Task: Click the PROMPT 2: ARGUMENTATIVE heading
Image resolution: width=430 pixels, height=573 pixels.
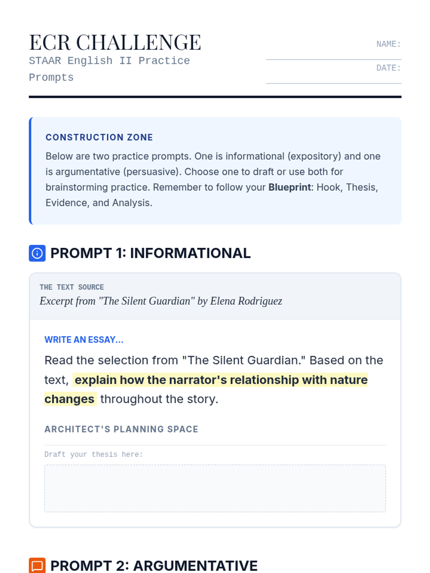Action: coord(154,565)
